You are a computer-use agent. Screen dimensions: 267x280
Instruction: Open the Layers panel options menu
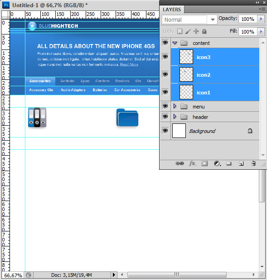point(262,9)
